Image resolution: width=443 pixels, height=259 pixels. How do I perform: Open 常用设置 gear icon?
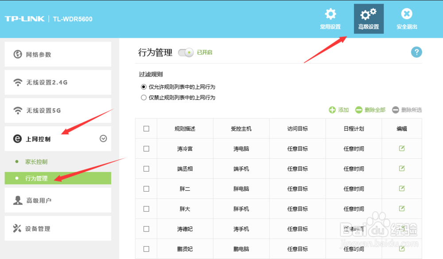[x=330, y=14]
